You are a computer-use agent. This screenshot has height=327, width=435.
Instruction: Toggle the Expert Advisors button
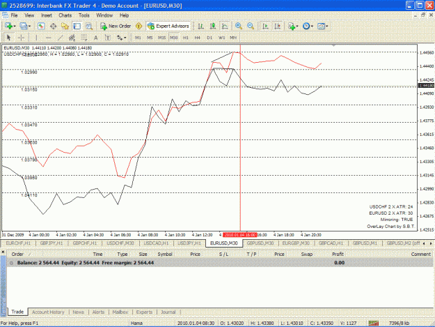(x=168, y=26)
